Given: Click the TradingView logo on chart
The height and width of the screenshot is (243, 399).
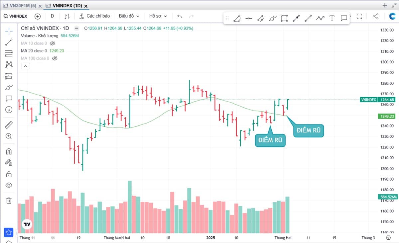Looking at the screenshot, I should click(27, 224).
